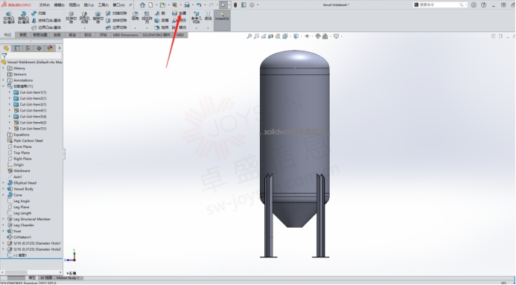Click the Wrap tool the arrow points to
Viewport: 516px width, 285px height.
pos(179,13)
